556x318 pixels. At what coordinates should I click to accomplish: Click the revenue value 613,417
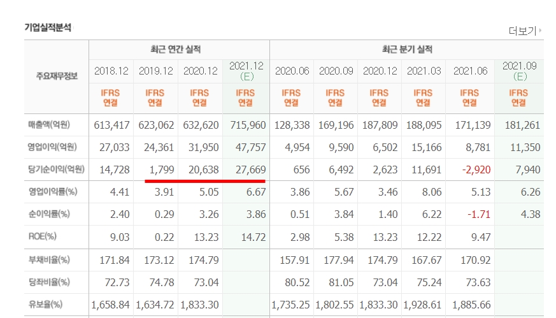[111, 126]
